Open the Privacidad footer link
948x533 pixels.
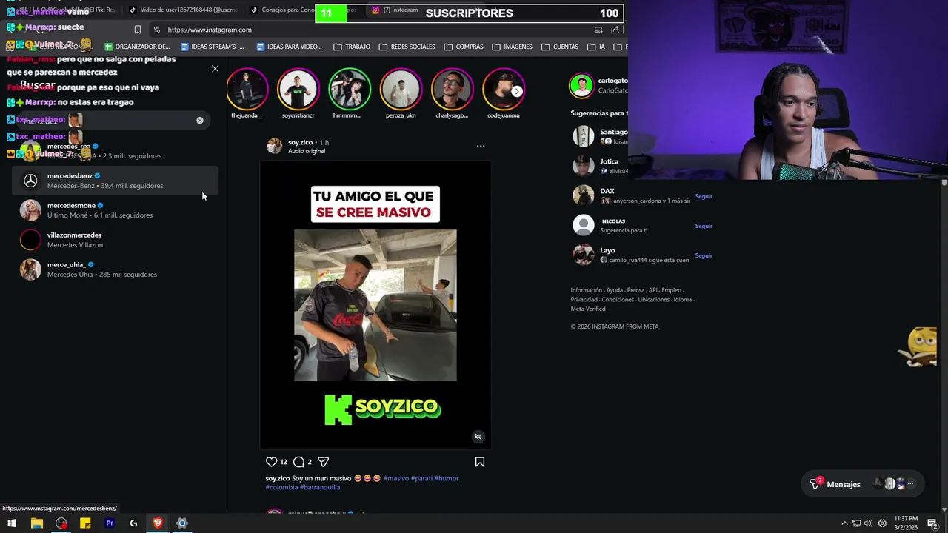584,300
